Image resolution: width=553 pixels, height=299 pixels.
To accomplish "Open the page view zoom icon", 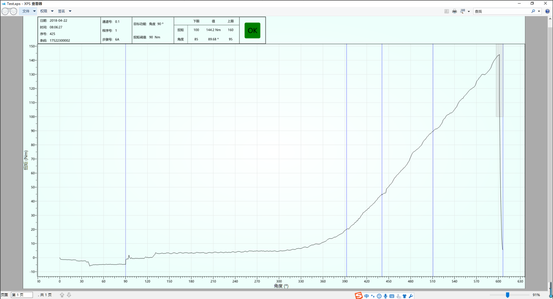I will click(463, 11).
